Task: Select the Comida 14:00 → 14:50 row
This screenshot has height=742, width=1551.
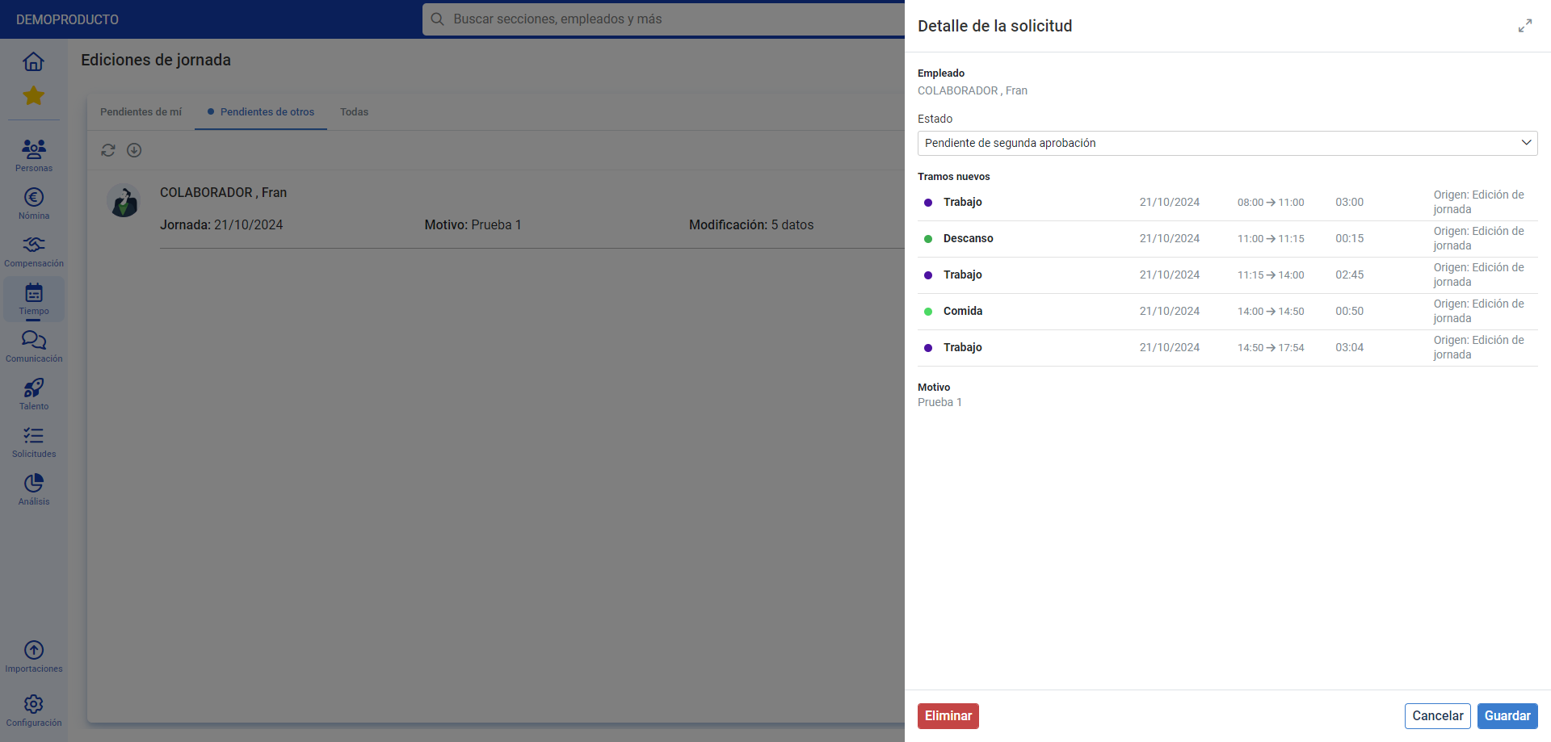Action: 1228,312
